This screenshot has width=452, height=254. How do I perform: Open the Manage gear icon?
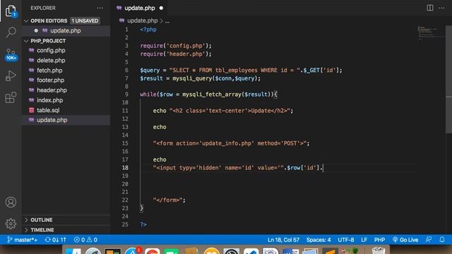coord(11,224)
